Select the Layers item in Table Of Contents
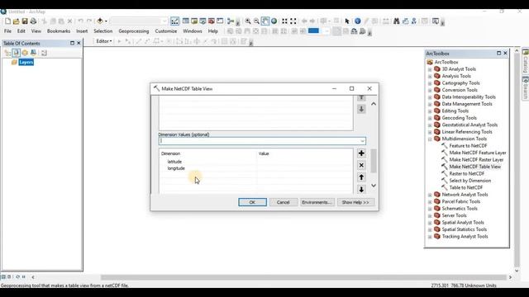 tap(26, 63)
